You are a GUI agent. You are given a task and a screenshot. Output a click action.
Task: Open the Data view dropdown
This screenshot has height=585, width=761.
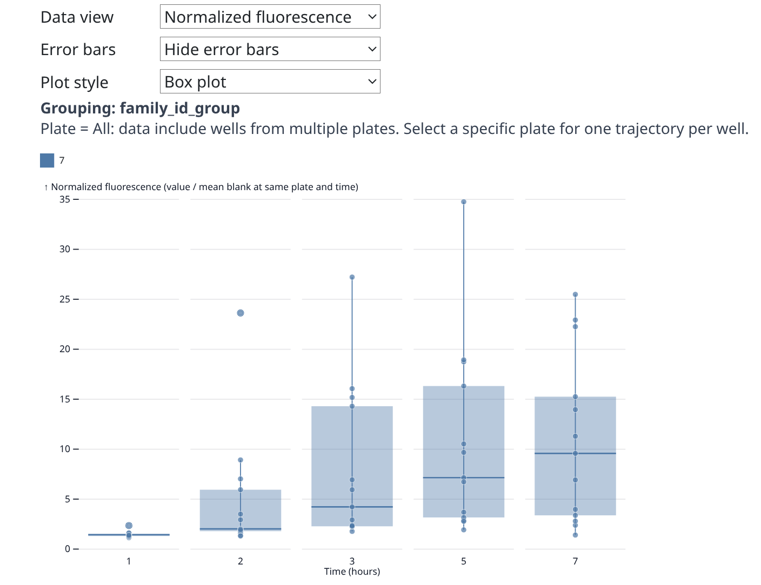[x=270, y=17]
